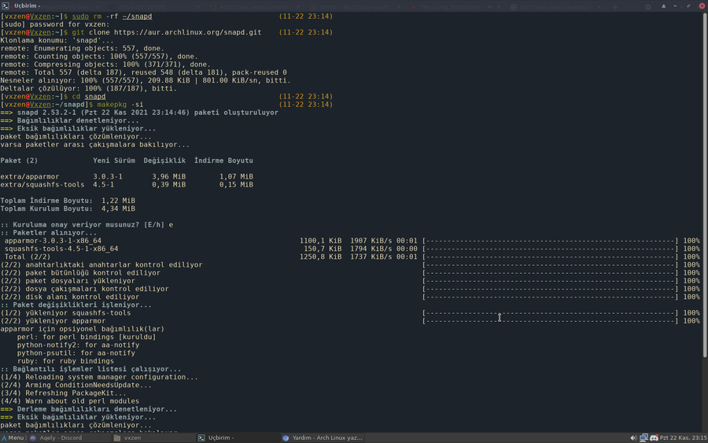
Task: Maximize the Uçbirim terminal window
Action: [x=688, y=6]
